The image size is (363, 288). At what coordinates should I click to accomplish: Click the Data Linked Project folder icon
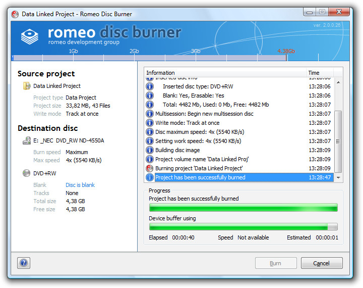(27, 86)
